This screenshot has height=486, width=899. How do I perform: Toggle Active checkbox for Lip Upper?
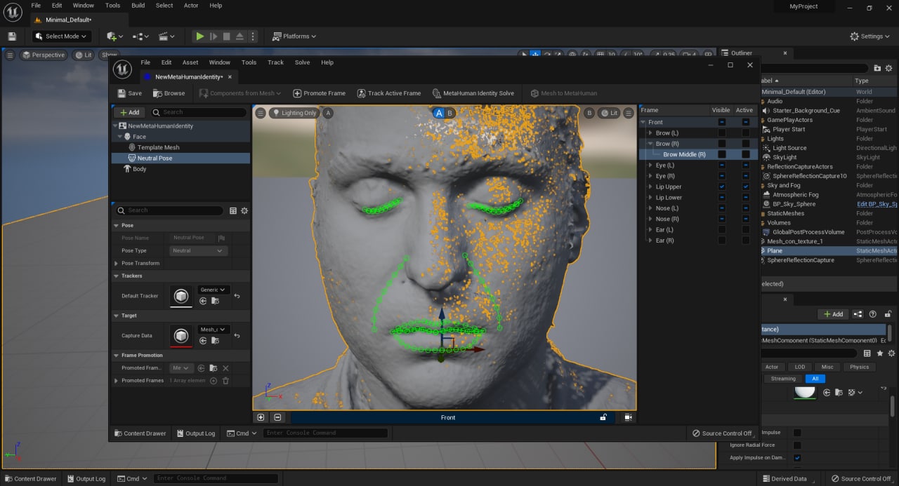746,187
